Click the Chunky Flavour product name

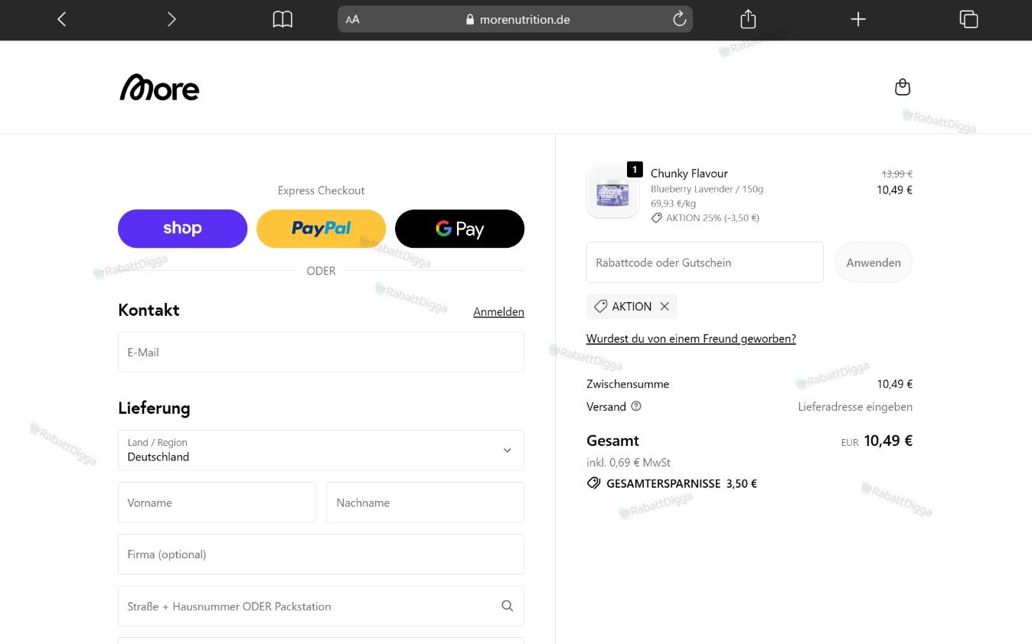click(x=689, y=174)
